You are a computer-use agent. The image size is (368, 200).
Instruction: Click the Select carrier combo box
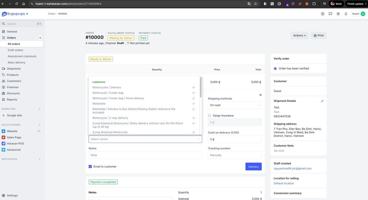[145, 139]
